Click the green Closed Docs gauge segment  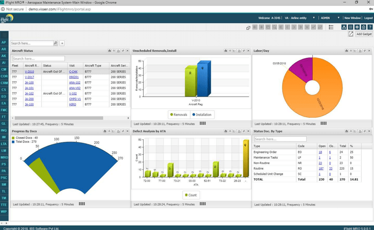click(44, 175)
